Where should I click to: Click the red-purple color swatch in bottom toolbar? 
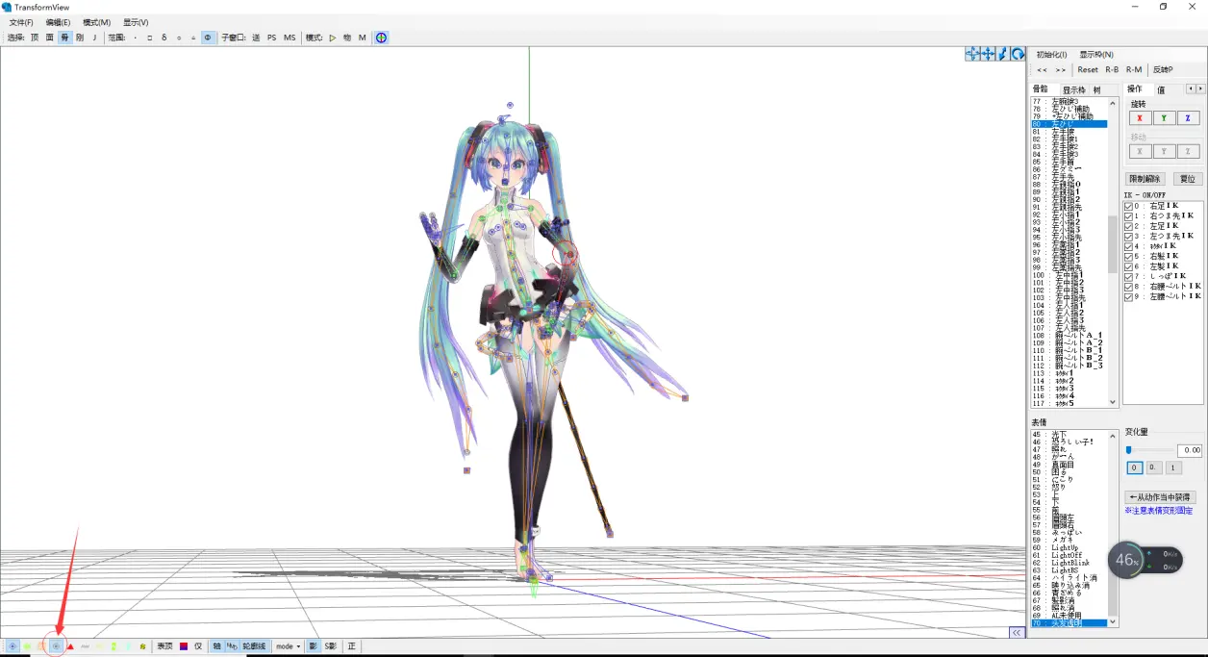[184, 646]
